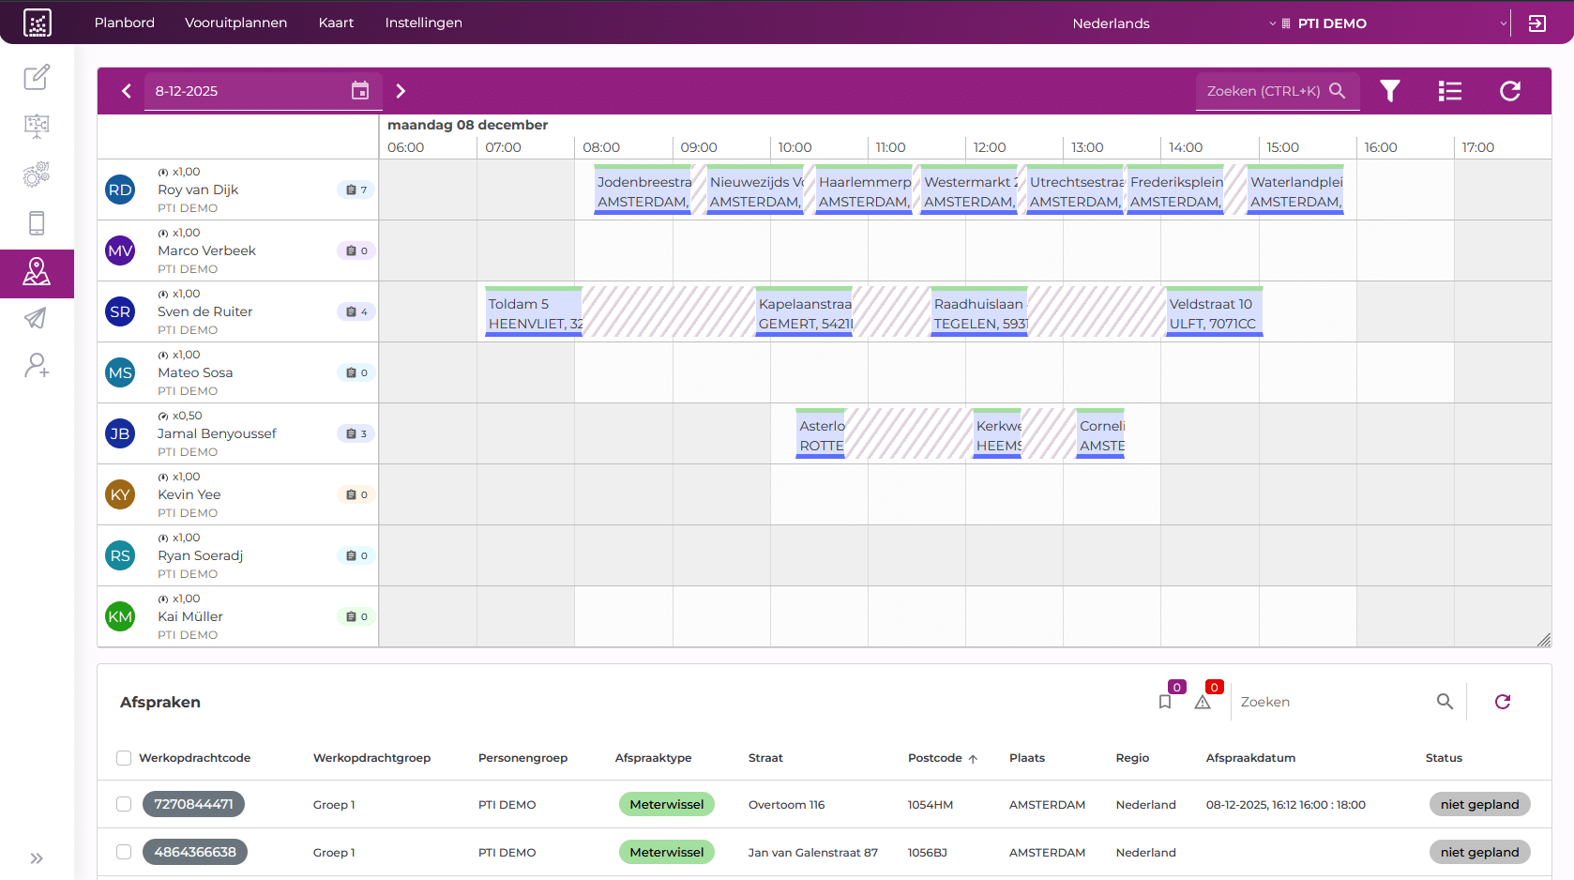The image size is (1574, 880).
Task: Click the search magnifier in planboard header
Action: point(1338,90)
